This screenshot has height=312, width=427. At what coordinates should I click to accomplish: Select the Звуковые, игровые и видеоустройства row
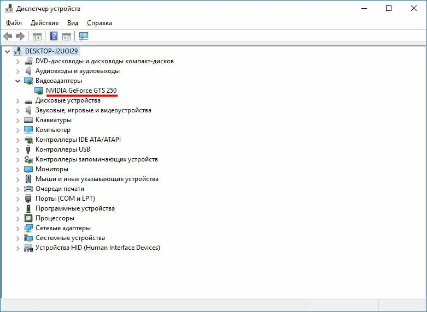click(x=93, y=110)
